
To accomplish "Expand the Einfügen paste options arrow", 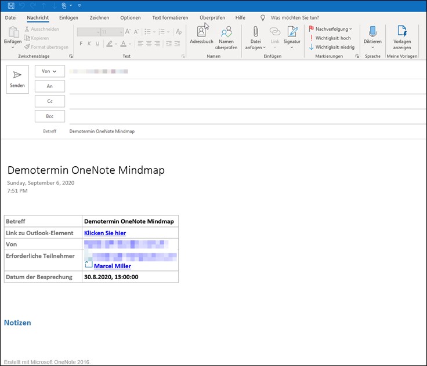I will (13, 47).
